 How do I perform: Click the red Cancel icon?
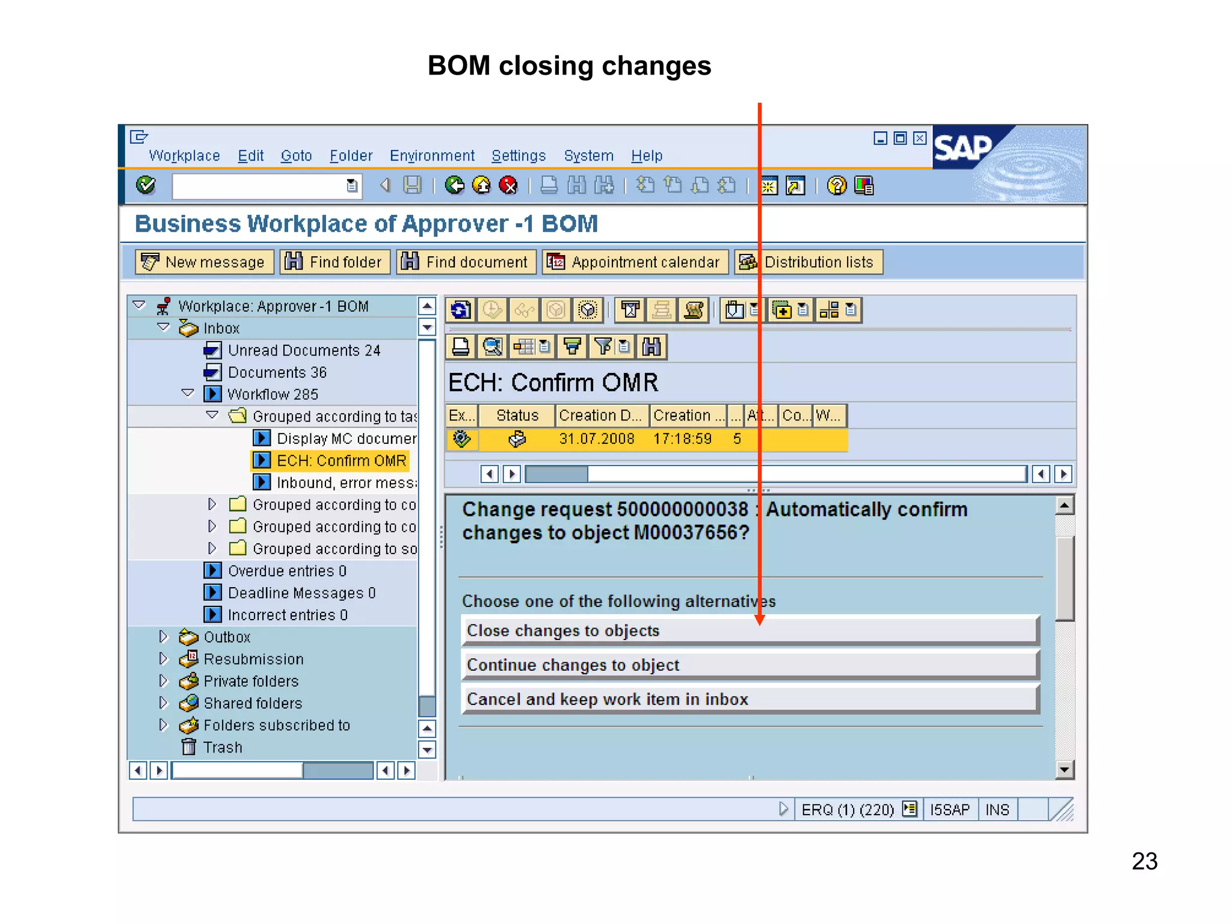point(508,185)
